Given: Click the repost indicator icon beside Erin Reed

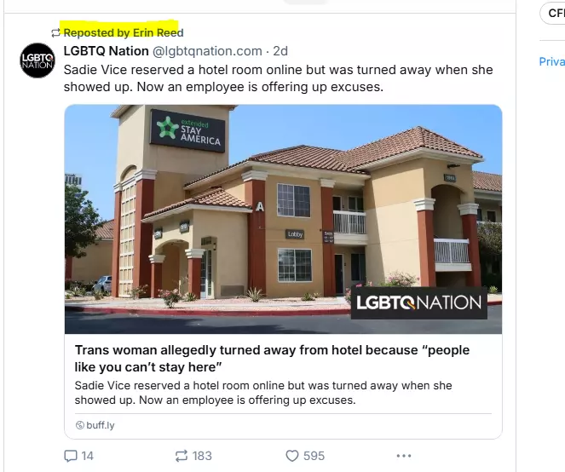Looking at the screenshot, I should tap(55, 33).
